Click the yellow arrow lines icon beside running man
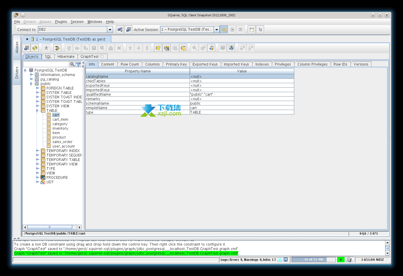403x276 pixels. click(57, 48)
